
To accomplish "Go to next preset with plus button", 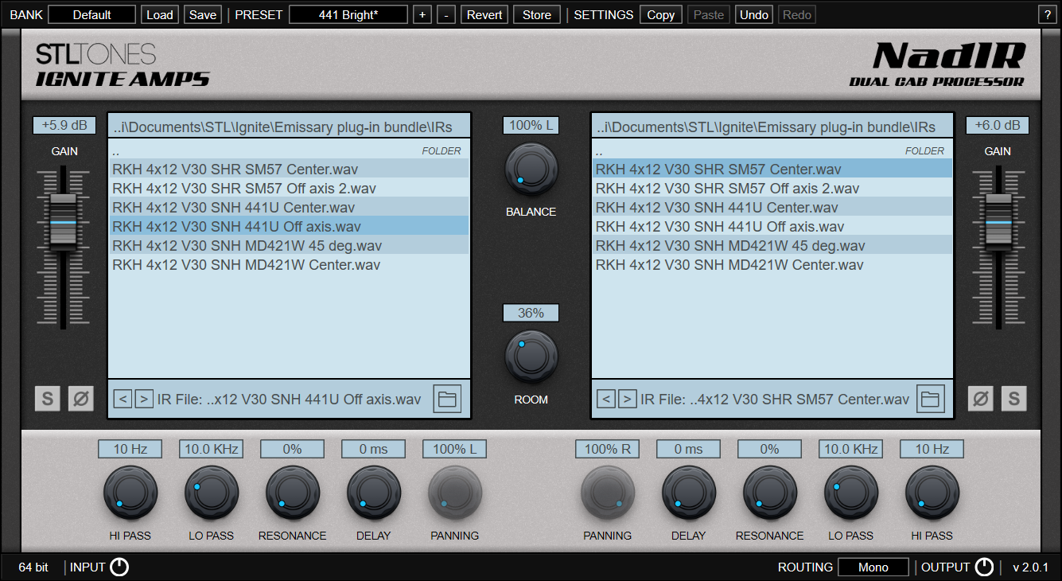I will coord(422,14).
